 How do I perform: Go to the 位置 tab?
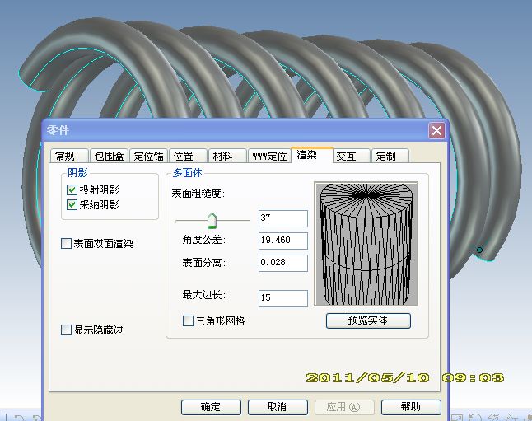(x=184, y=157)
